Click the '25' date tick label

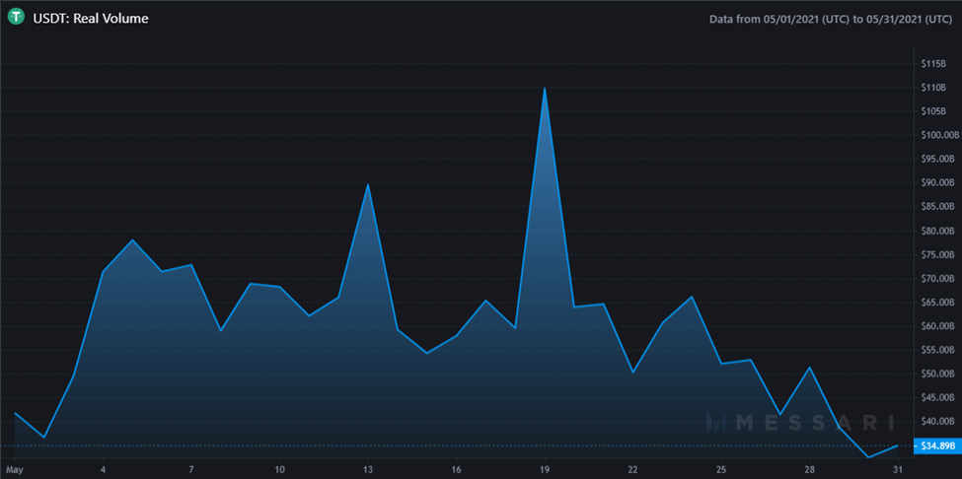721,468
